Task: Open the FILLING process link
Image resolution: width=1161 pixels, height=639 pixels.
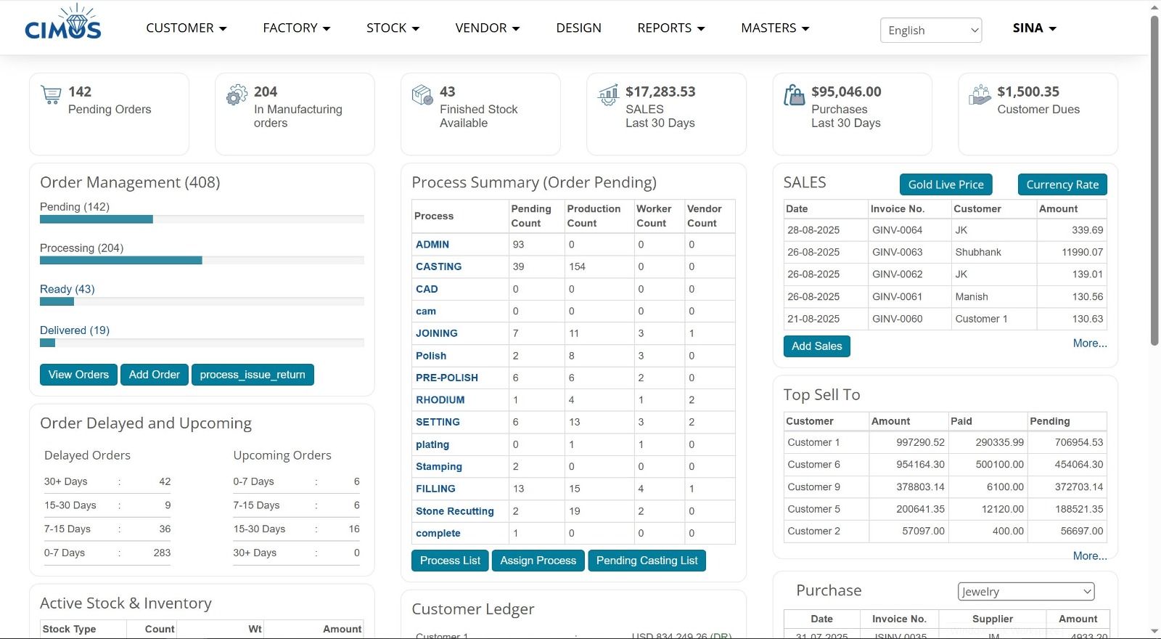Action: point(435,489)
